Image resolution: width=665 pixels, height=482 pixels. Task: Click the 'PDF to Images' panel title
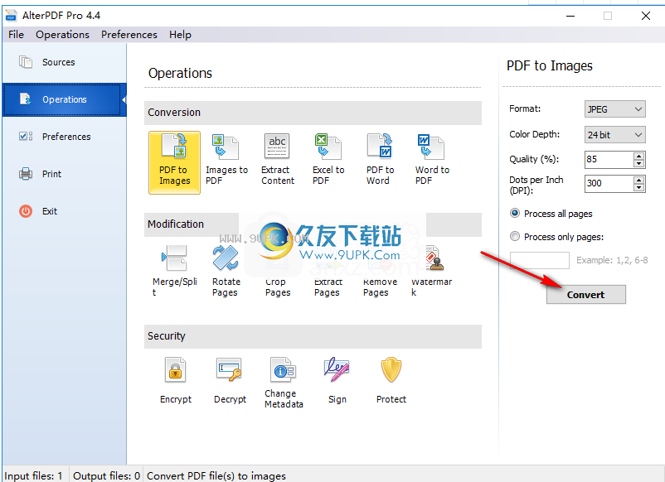pos(549,66)
